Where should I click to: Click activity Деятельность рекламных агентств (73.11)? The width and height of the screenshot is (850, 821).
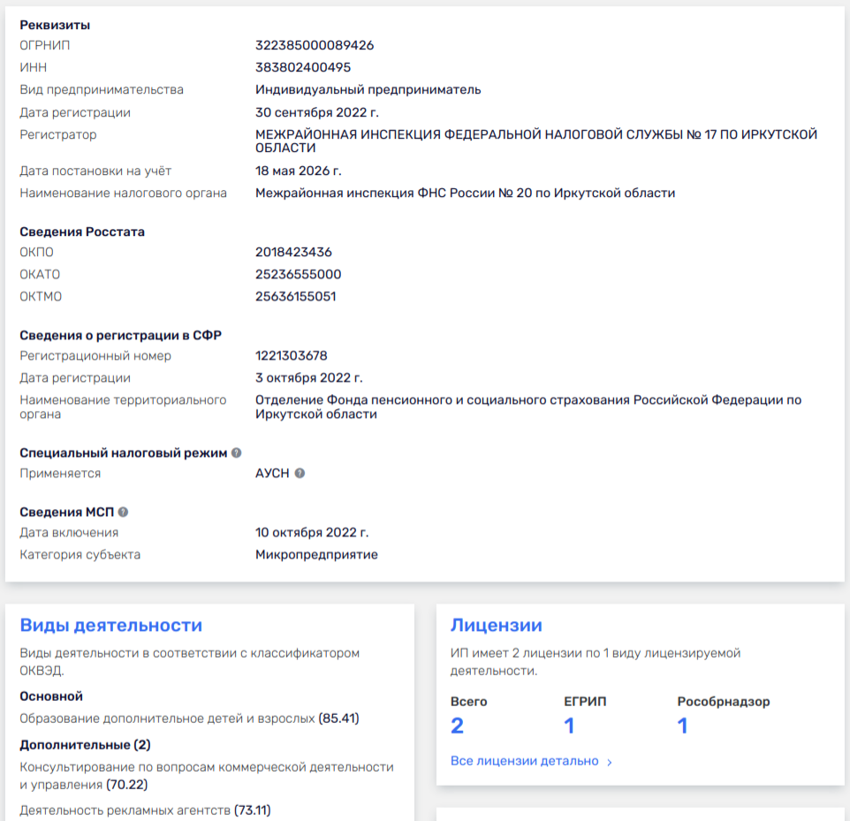click(145, 810)
